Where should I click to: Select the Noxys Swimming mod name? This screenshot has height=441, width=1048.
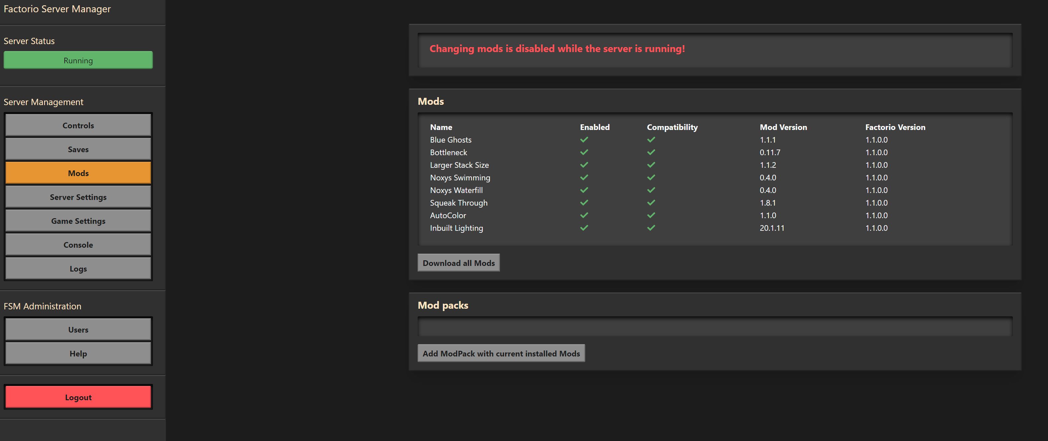[x=460, y=178]
